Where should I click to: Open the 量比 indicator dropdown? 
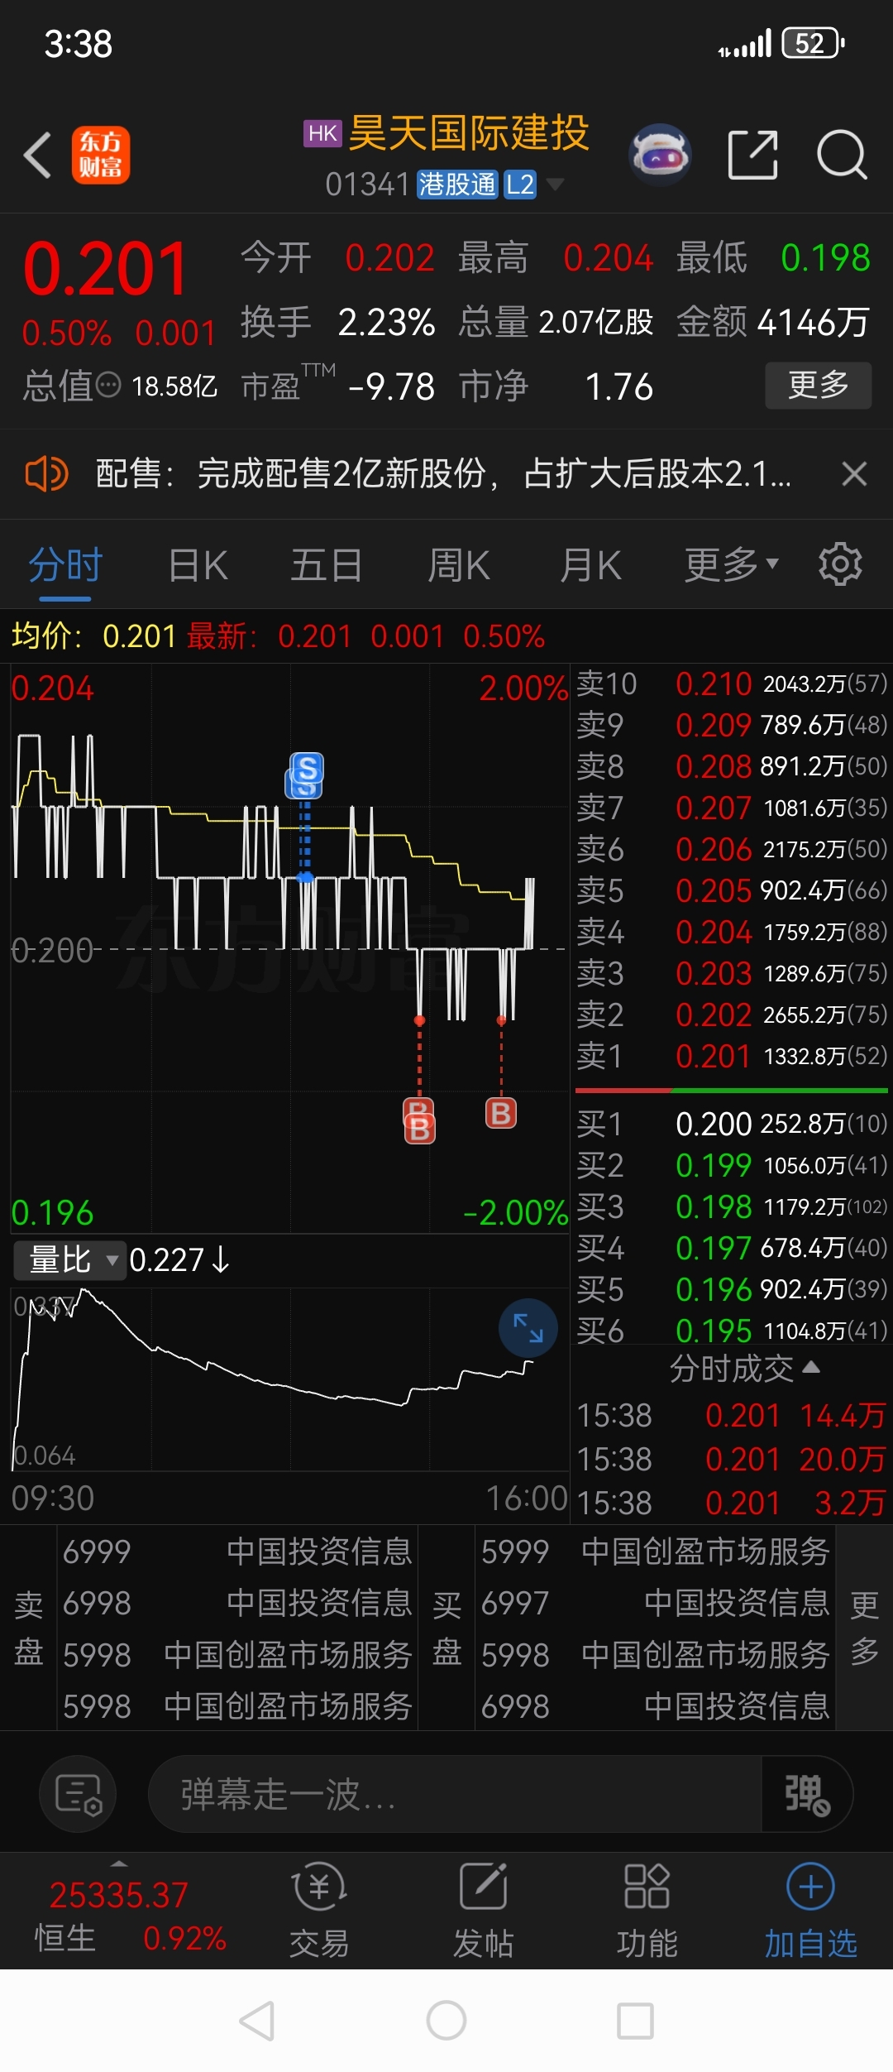pyautogui.click(x=70, y=1260)
